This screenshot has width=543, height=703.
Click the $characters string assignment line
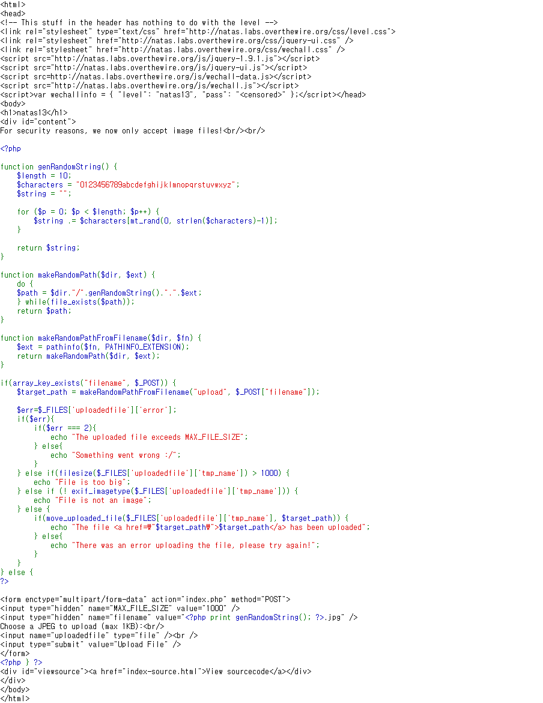click(128, 184)
